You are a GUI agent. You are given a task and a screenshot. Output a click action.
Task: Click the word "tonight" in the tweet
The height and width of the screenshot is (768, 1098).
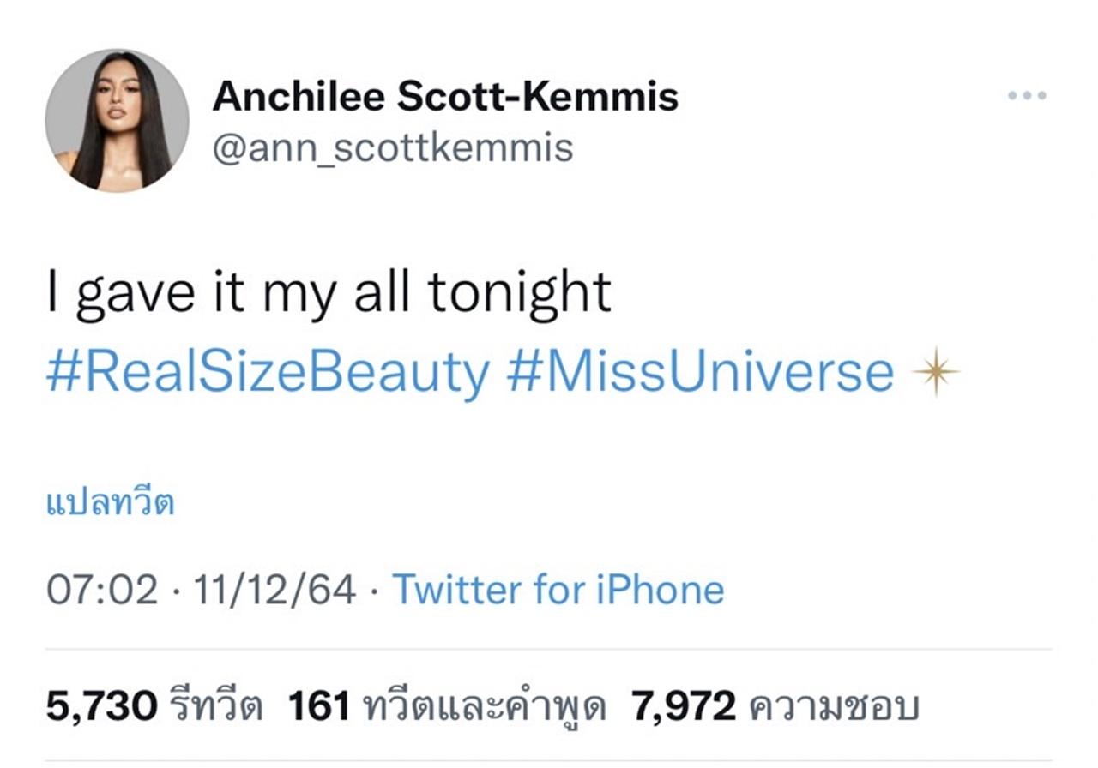519,294
